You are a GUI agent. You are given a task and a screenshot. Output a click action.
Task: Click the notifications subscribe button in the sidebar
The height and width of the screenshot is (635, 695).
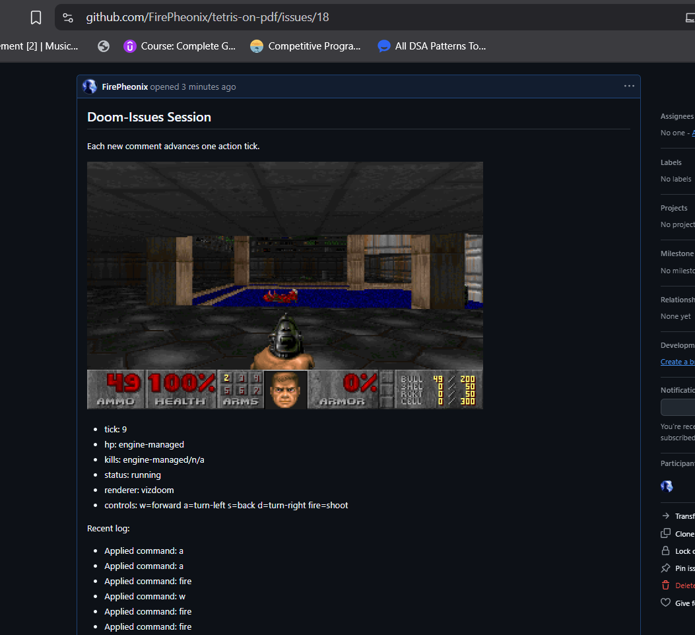[678, 407]
